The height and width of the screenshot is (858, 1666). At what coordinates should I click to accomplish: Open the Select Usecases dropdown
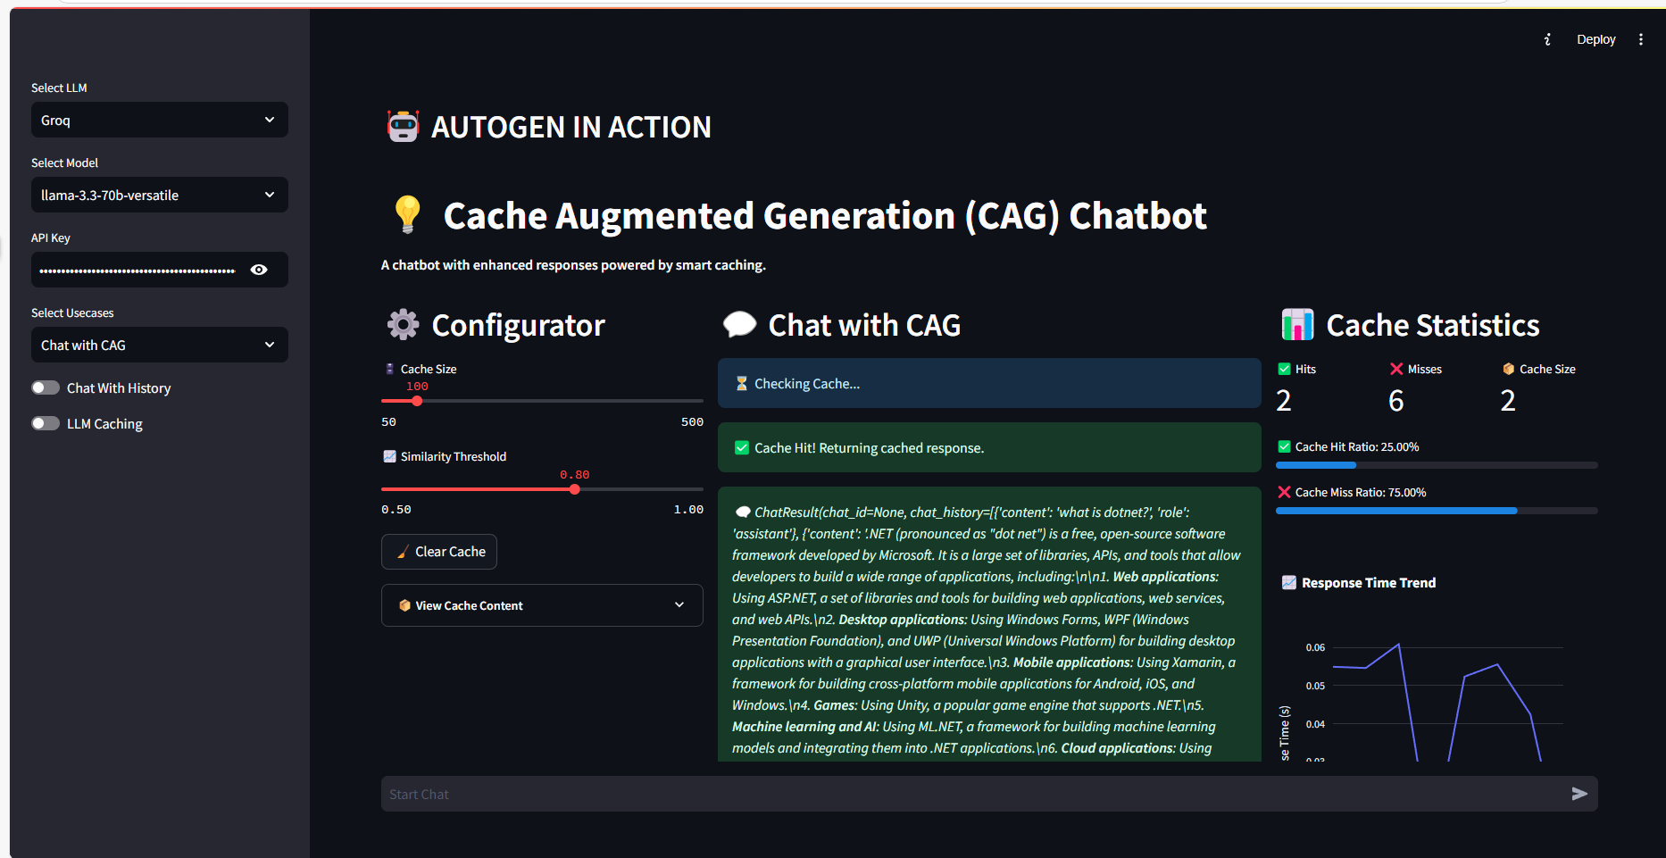click(159, 345)
